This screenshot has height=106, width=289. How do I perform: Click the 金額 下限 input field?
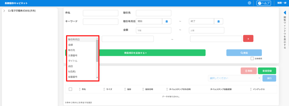[154, 30]
